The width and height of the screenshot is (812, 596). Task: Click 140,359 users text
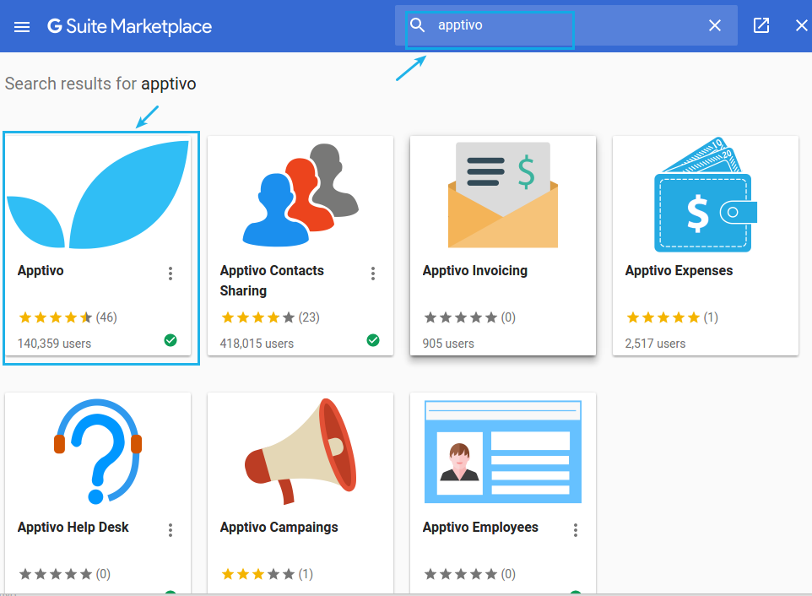[54, 344]
